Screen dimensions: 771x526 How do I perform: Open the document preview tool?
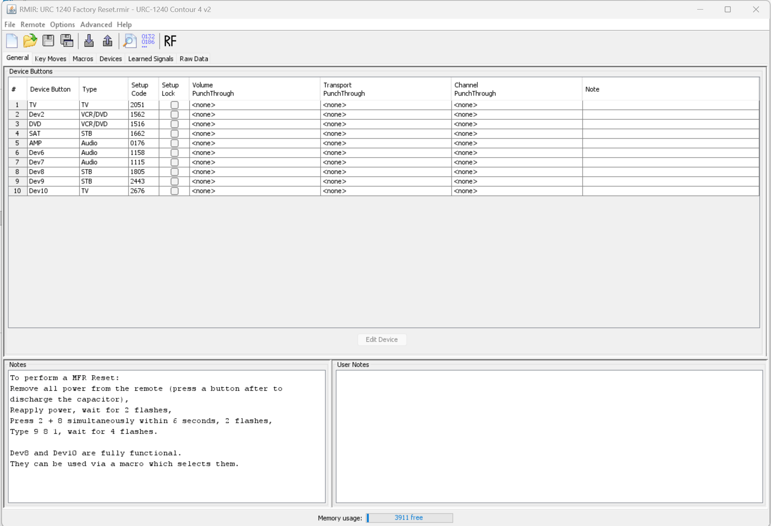coord(130,41)
